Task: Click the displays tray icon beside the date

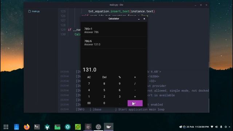Action: click(181, 127)
